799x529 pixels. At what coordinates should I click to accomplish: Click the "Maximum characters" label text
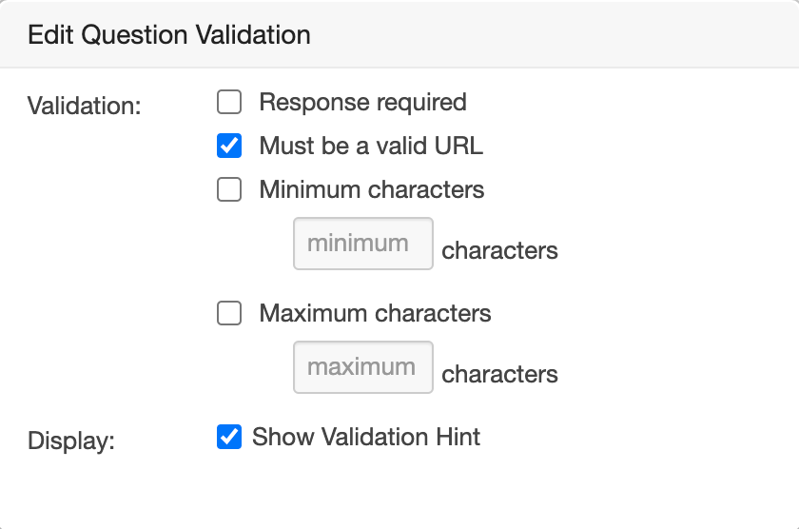click(x=375, y=314)
